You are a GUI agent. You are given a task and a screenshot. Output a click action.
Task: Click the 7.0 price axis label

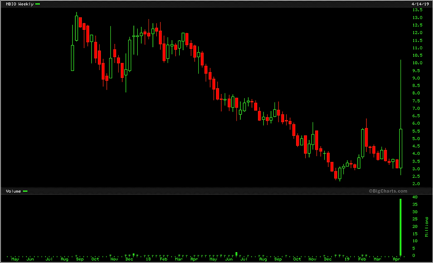point(416,109)
